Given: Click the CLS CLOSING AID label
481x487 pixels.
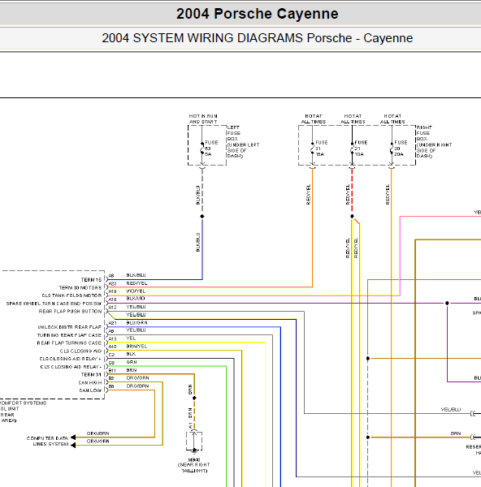Looking at the screenshot, I should (80, 351).
